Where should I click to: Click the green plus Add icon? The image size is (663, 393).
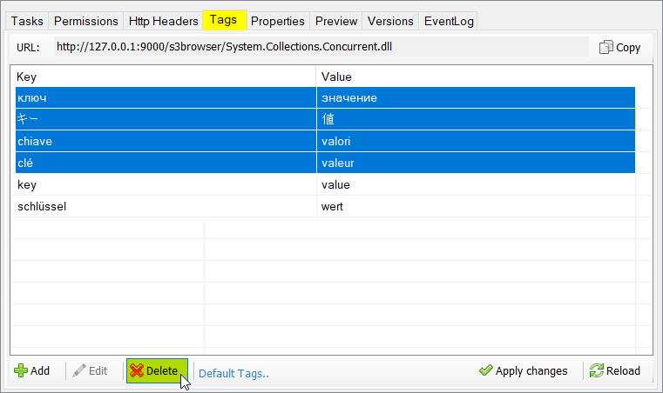[x=21, y=370]
